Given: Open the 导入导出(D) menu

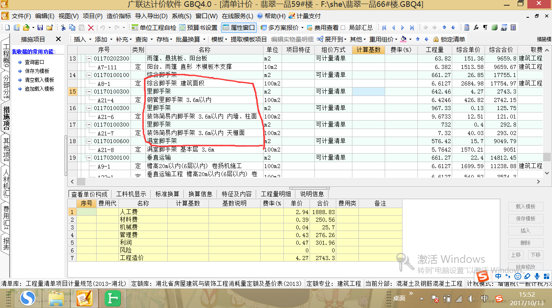Looking at the screenshot, I should (x=151, y=16).
